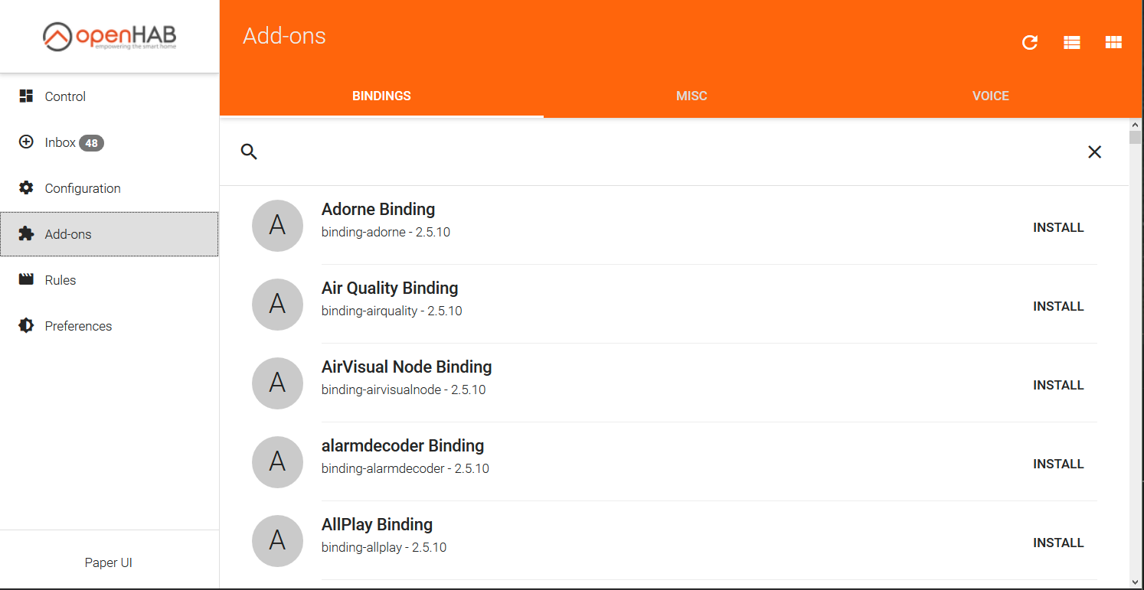Click the search magnifier icon
Screen dimensions: 1144x590
(249, 152)
